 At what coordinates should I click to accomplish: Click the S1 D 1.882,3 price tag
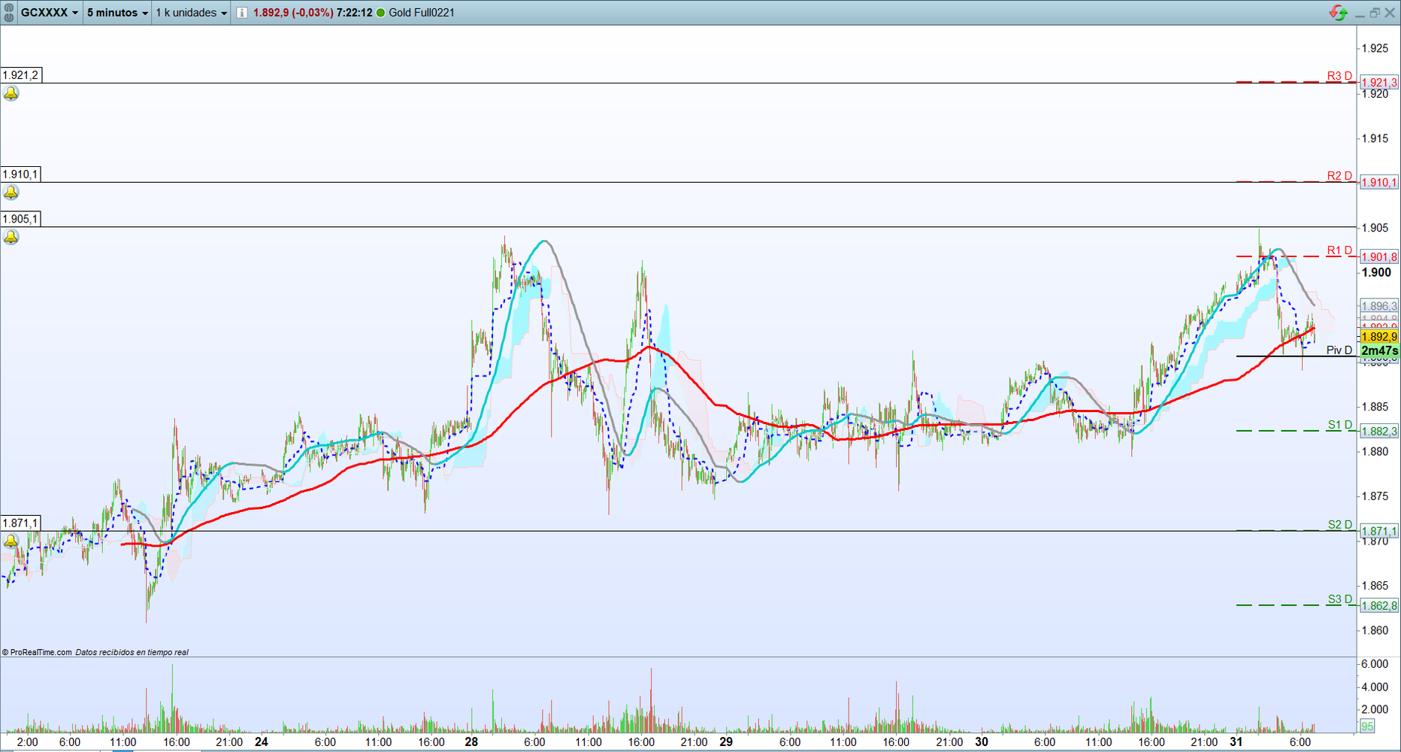tap(1378, 431)
